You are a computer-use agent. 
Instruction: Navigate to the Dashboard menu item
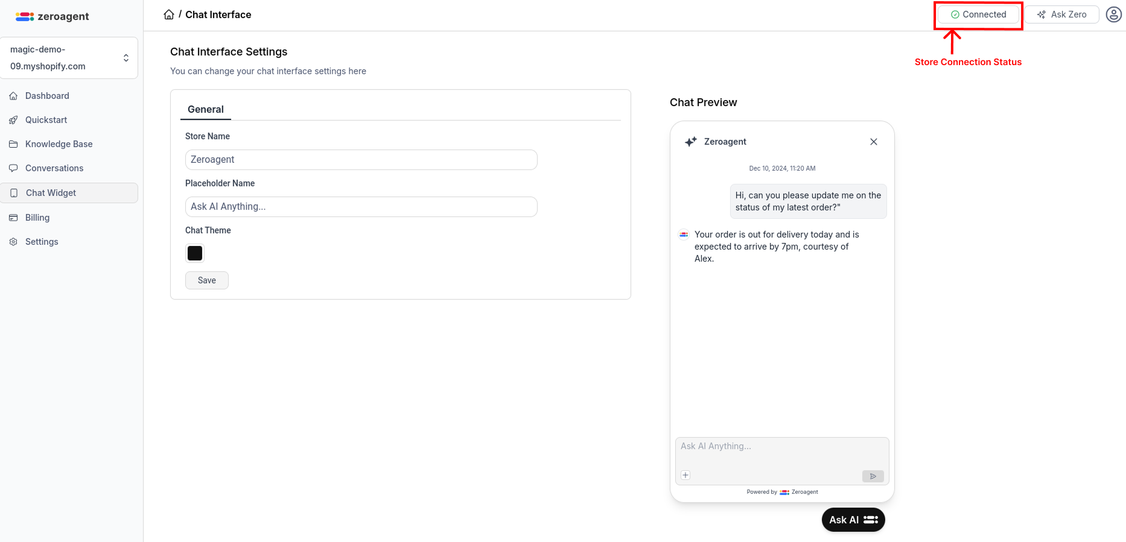(x=47, y=95)
